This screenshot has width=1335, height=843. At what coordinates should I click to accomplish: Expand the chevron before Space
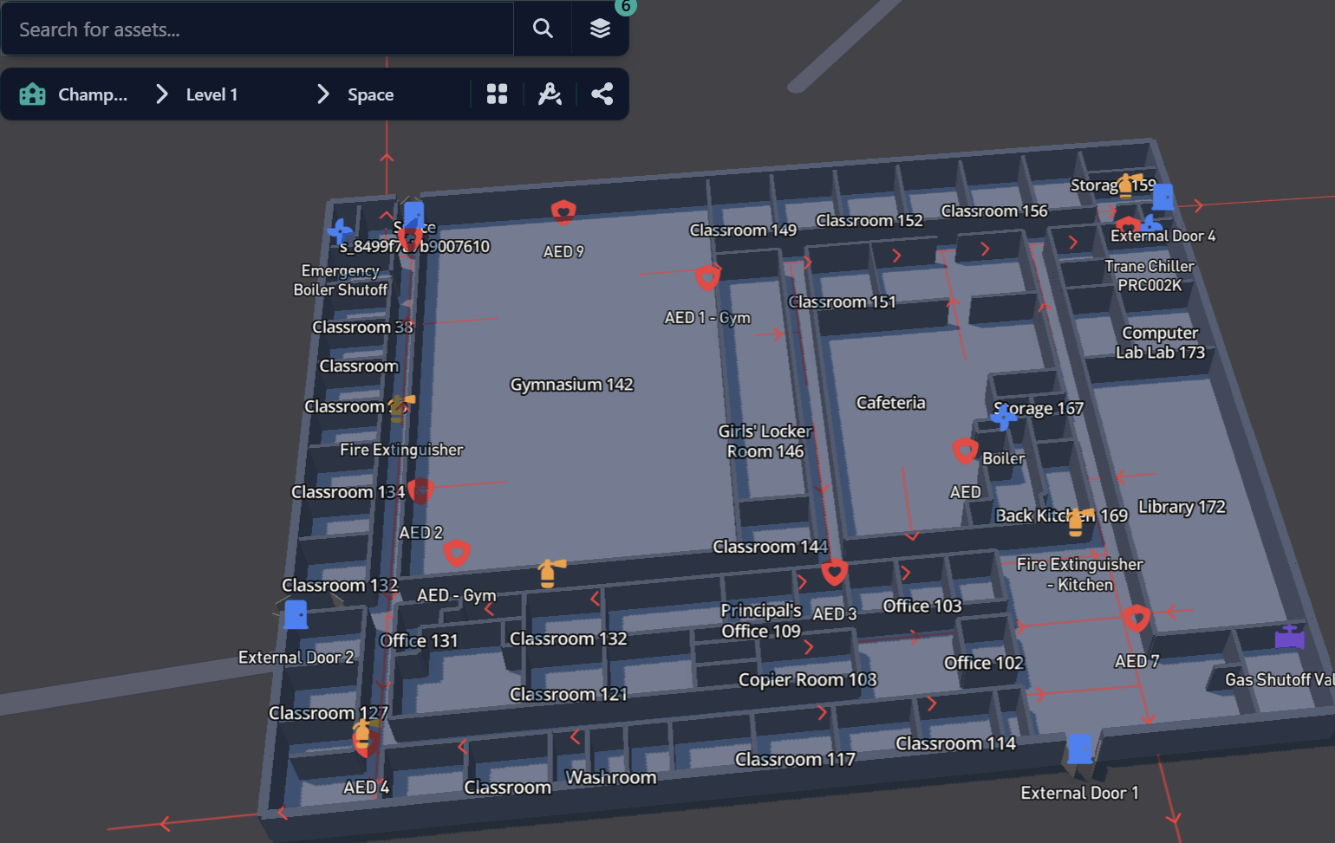tap(322, 94)
